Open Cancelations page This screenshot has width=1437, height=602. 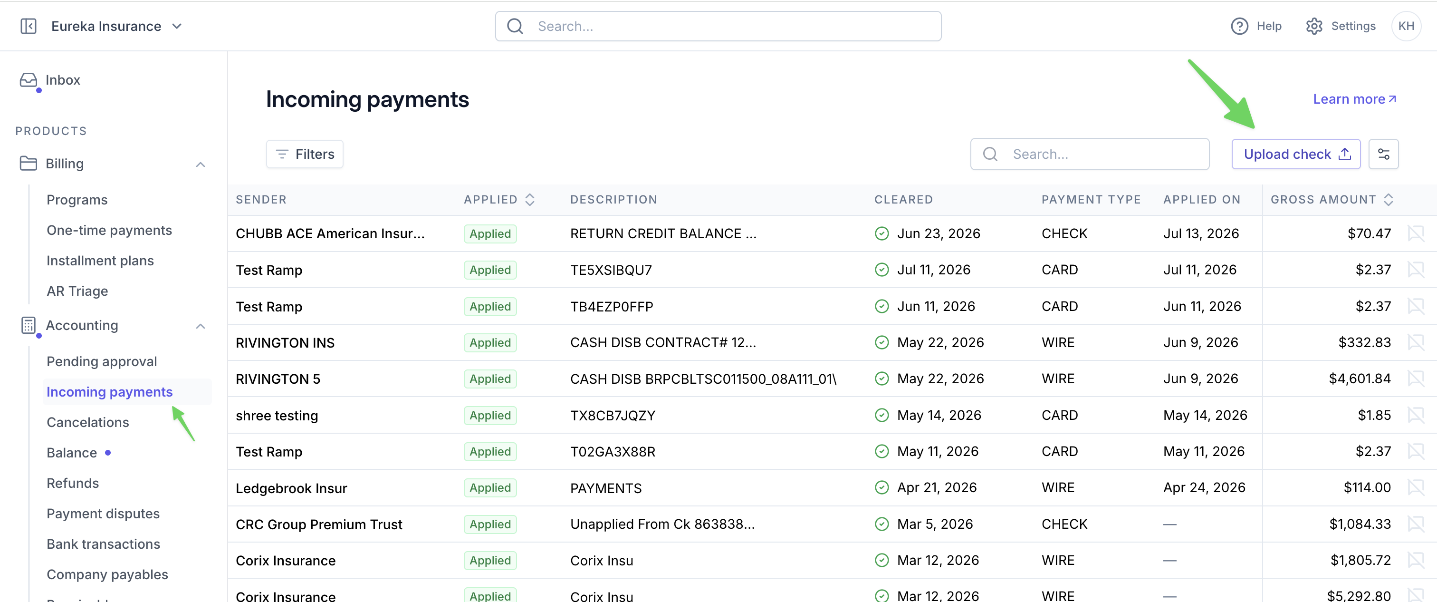pyautogui.click(x=88, y=422)
